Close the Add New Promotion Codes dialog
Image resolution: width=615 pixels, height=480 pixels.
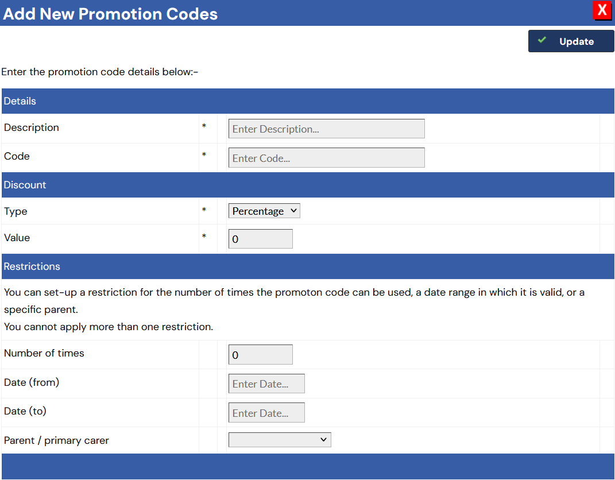(602, 10)
